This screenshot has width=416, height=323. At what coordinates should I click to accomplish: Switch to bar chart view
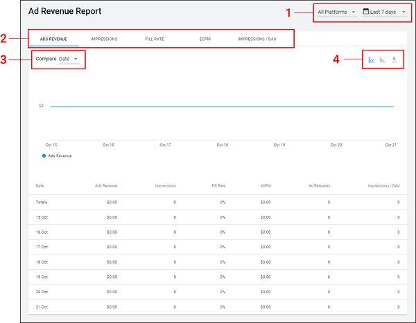pos(383,59)
